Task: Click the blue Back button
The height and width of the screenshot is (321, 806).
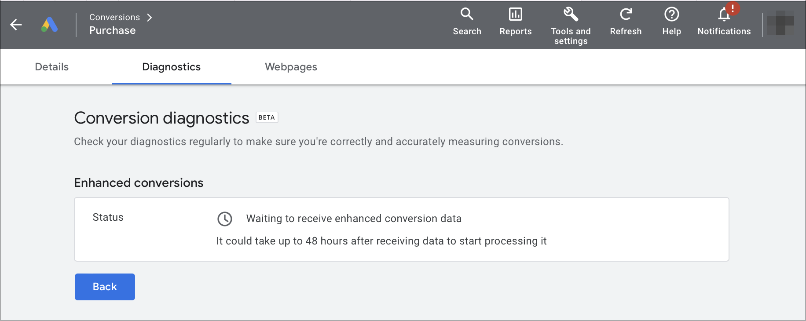Action: click(105, 287)
